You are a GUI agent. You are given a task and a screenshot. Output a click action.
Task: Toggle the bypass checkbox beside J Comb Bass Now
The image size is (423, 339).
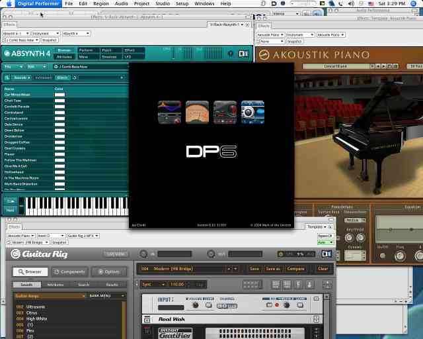(4, 40)
